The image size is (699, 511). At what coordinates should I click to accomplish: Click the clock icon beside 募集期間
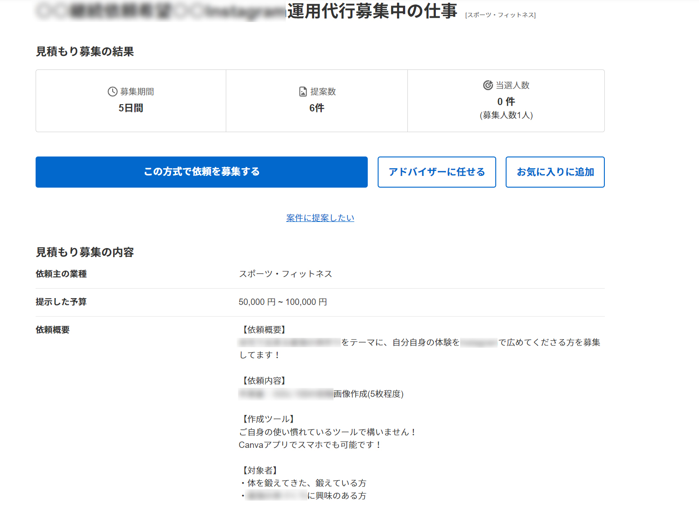pyautogui.click(x=112, y=92)
